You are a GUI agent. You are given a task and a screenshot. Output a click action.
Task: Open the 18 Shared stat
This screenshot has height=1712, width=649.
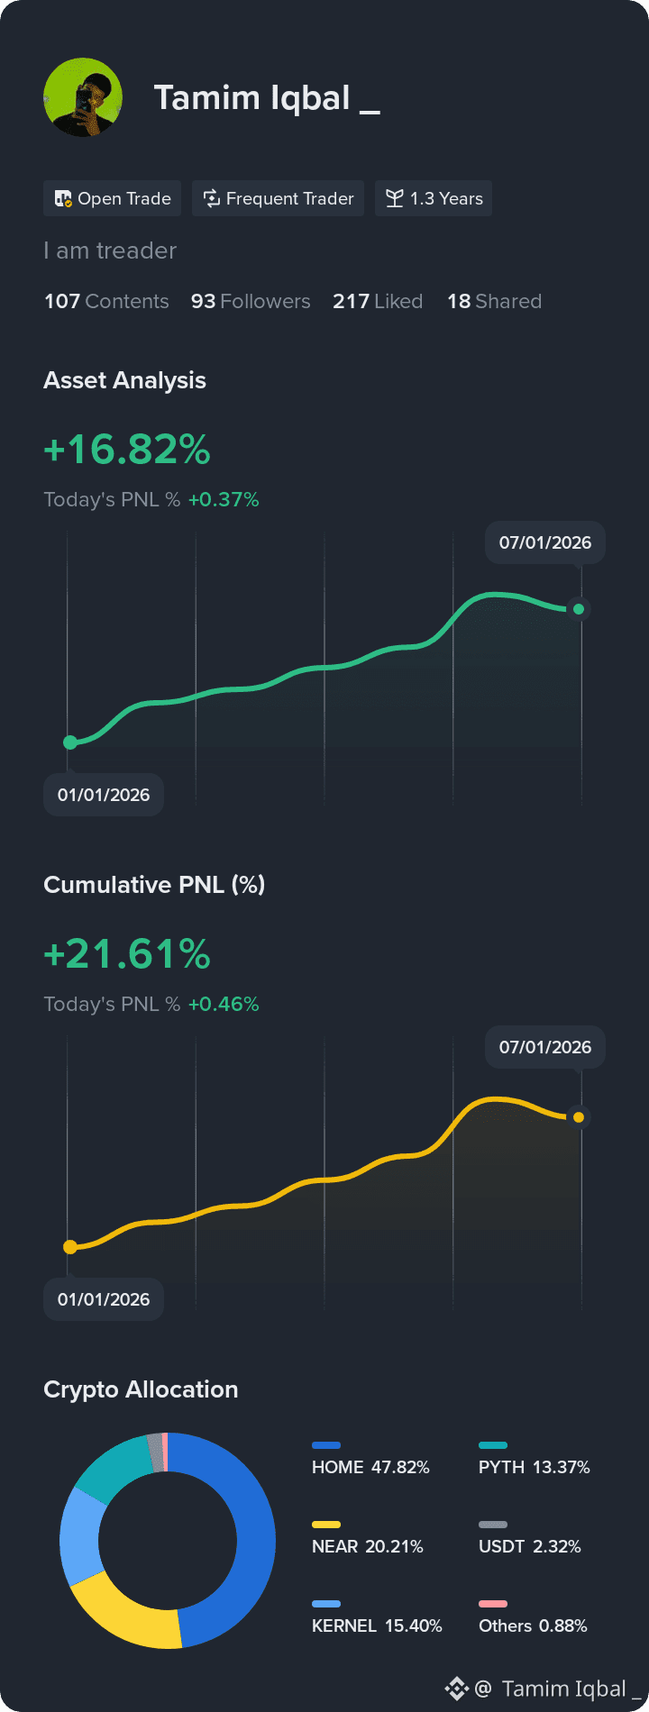[x=495, y=301]
